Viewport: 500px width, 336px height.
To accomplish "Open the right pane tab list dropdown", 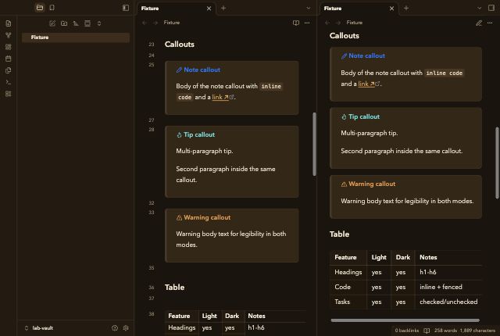I will (x=479, y=8).
